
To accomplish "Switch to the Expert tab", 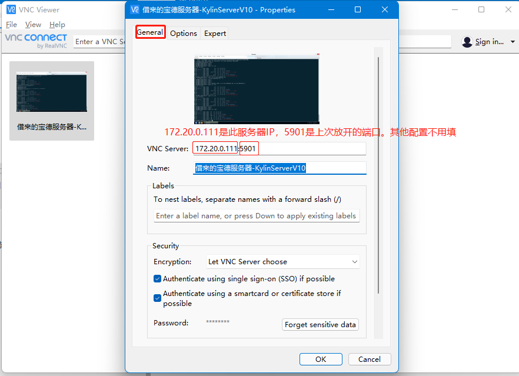I will pyautogui.click(x=215, y=33).
